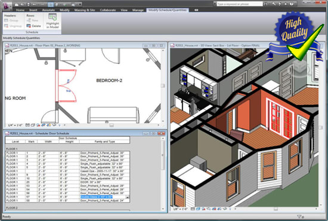Click Temporary Hide/Isolate glasses in 3D view bar
Viewport: 328px width, 221px height.
[224, 209]
